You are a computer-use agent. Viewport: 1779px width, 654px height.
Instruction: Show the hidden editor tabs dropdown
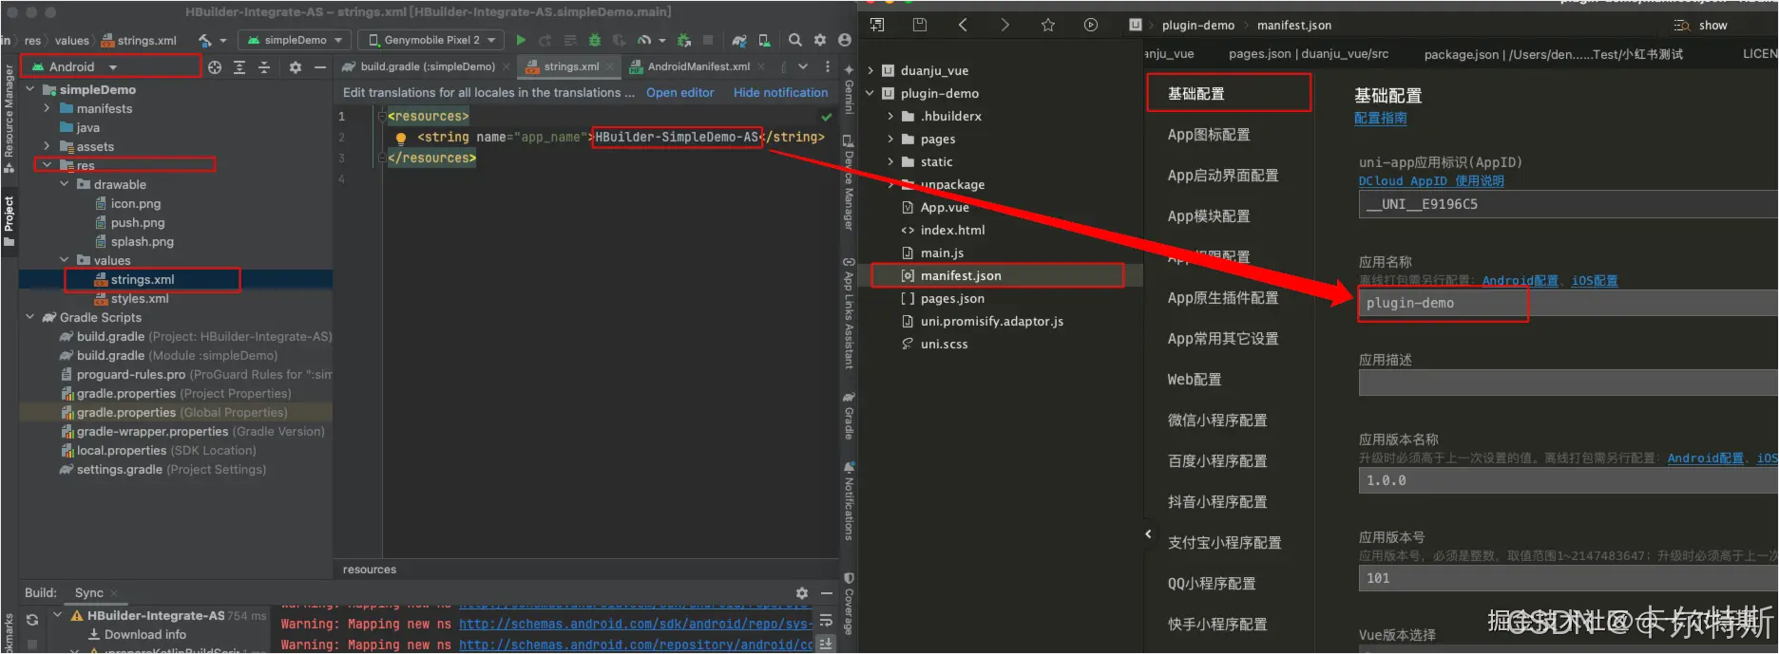[x=803, y=67]
